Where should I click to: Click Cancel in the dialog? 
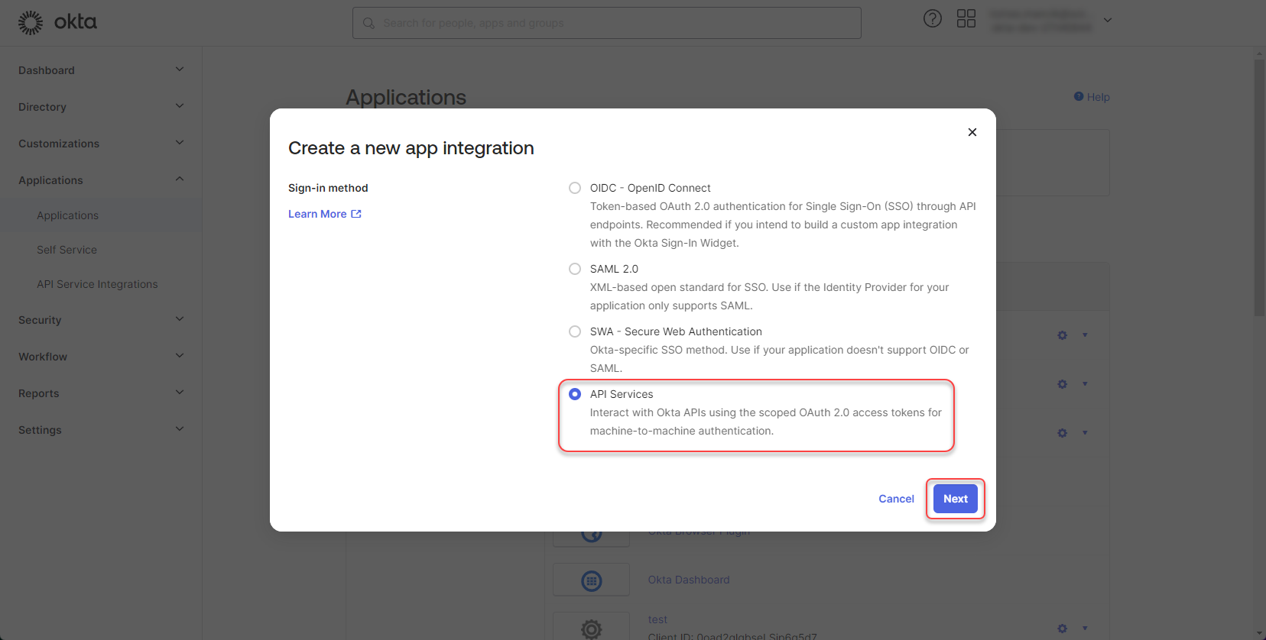point(896,499)
